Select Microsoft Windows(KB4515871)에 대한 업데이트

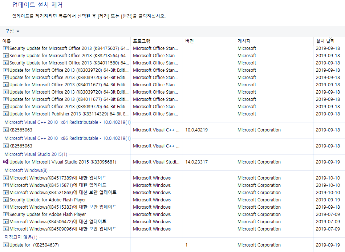pyautogui.click(x=58, y=185)
